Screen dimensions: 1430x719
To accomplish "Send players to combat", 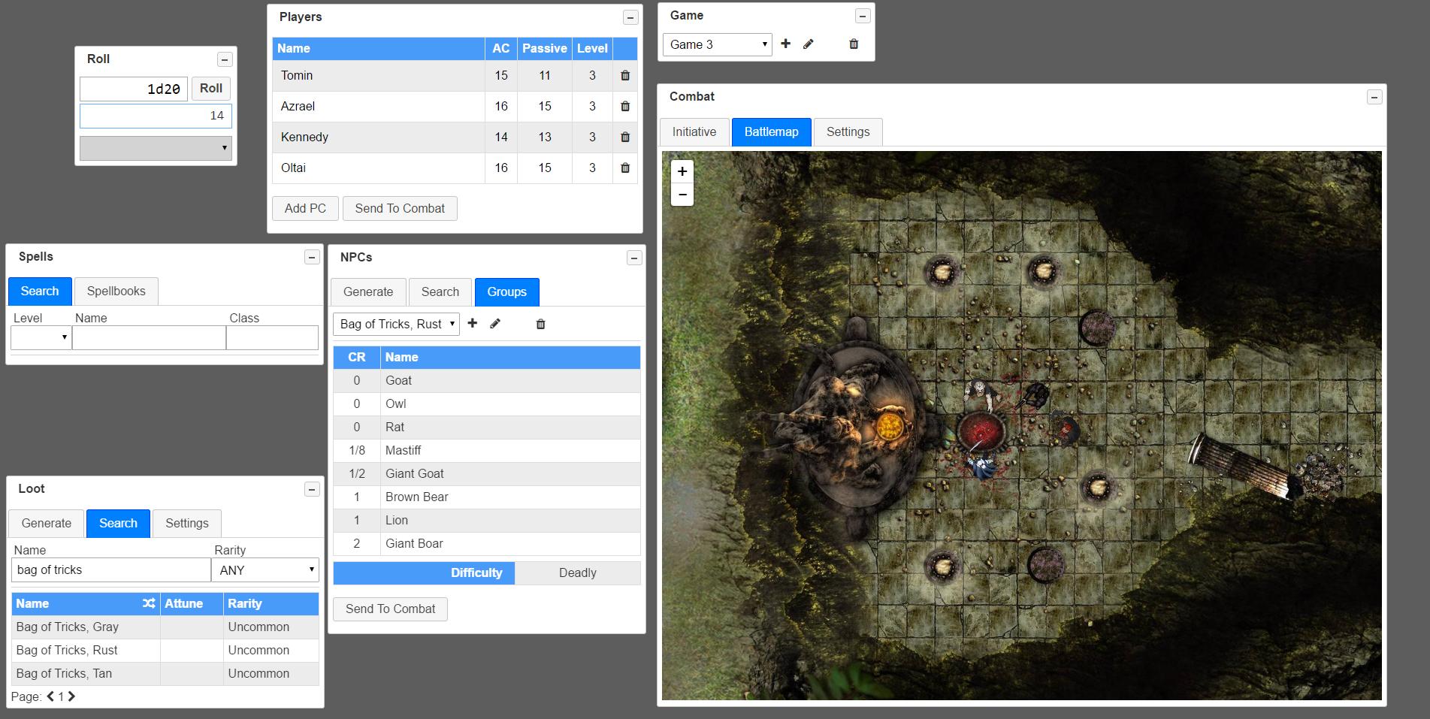I will 400,209.
